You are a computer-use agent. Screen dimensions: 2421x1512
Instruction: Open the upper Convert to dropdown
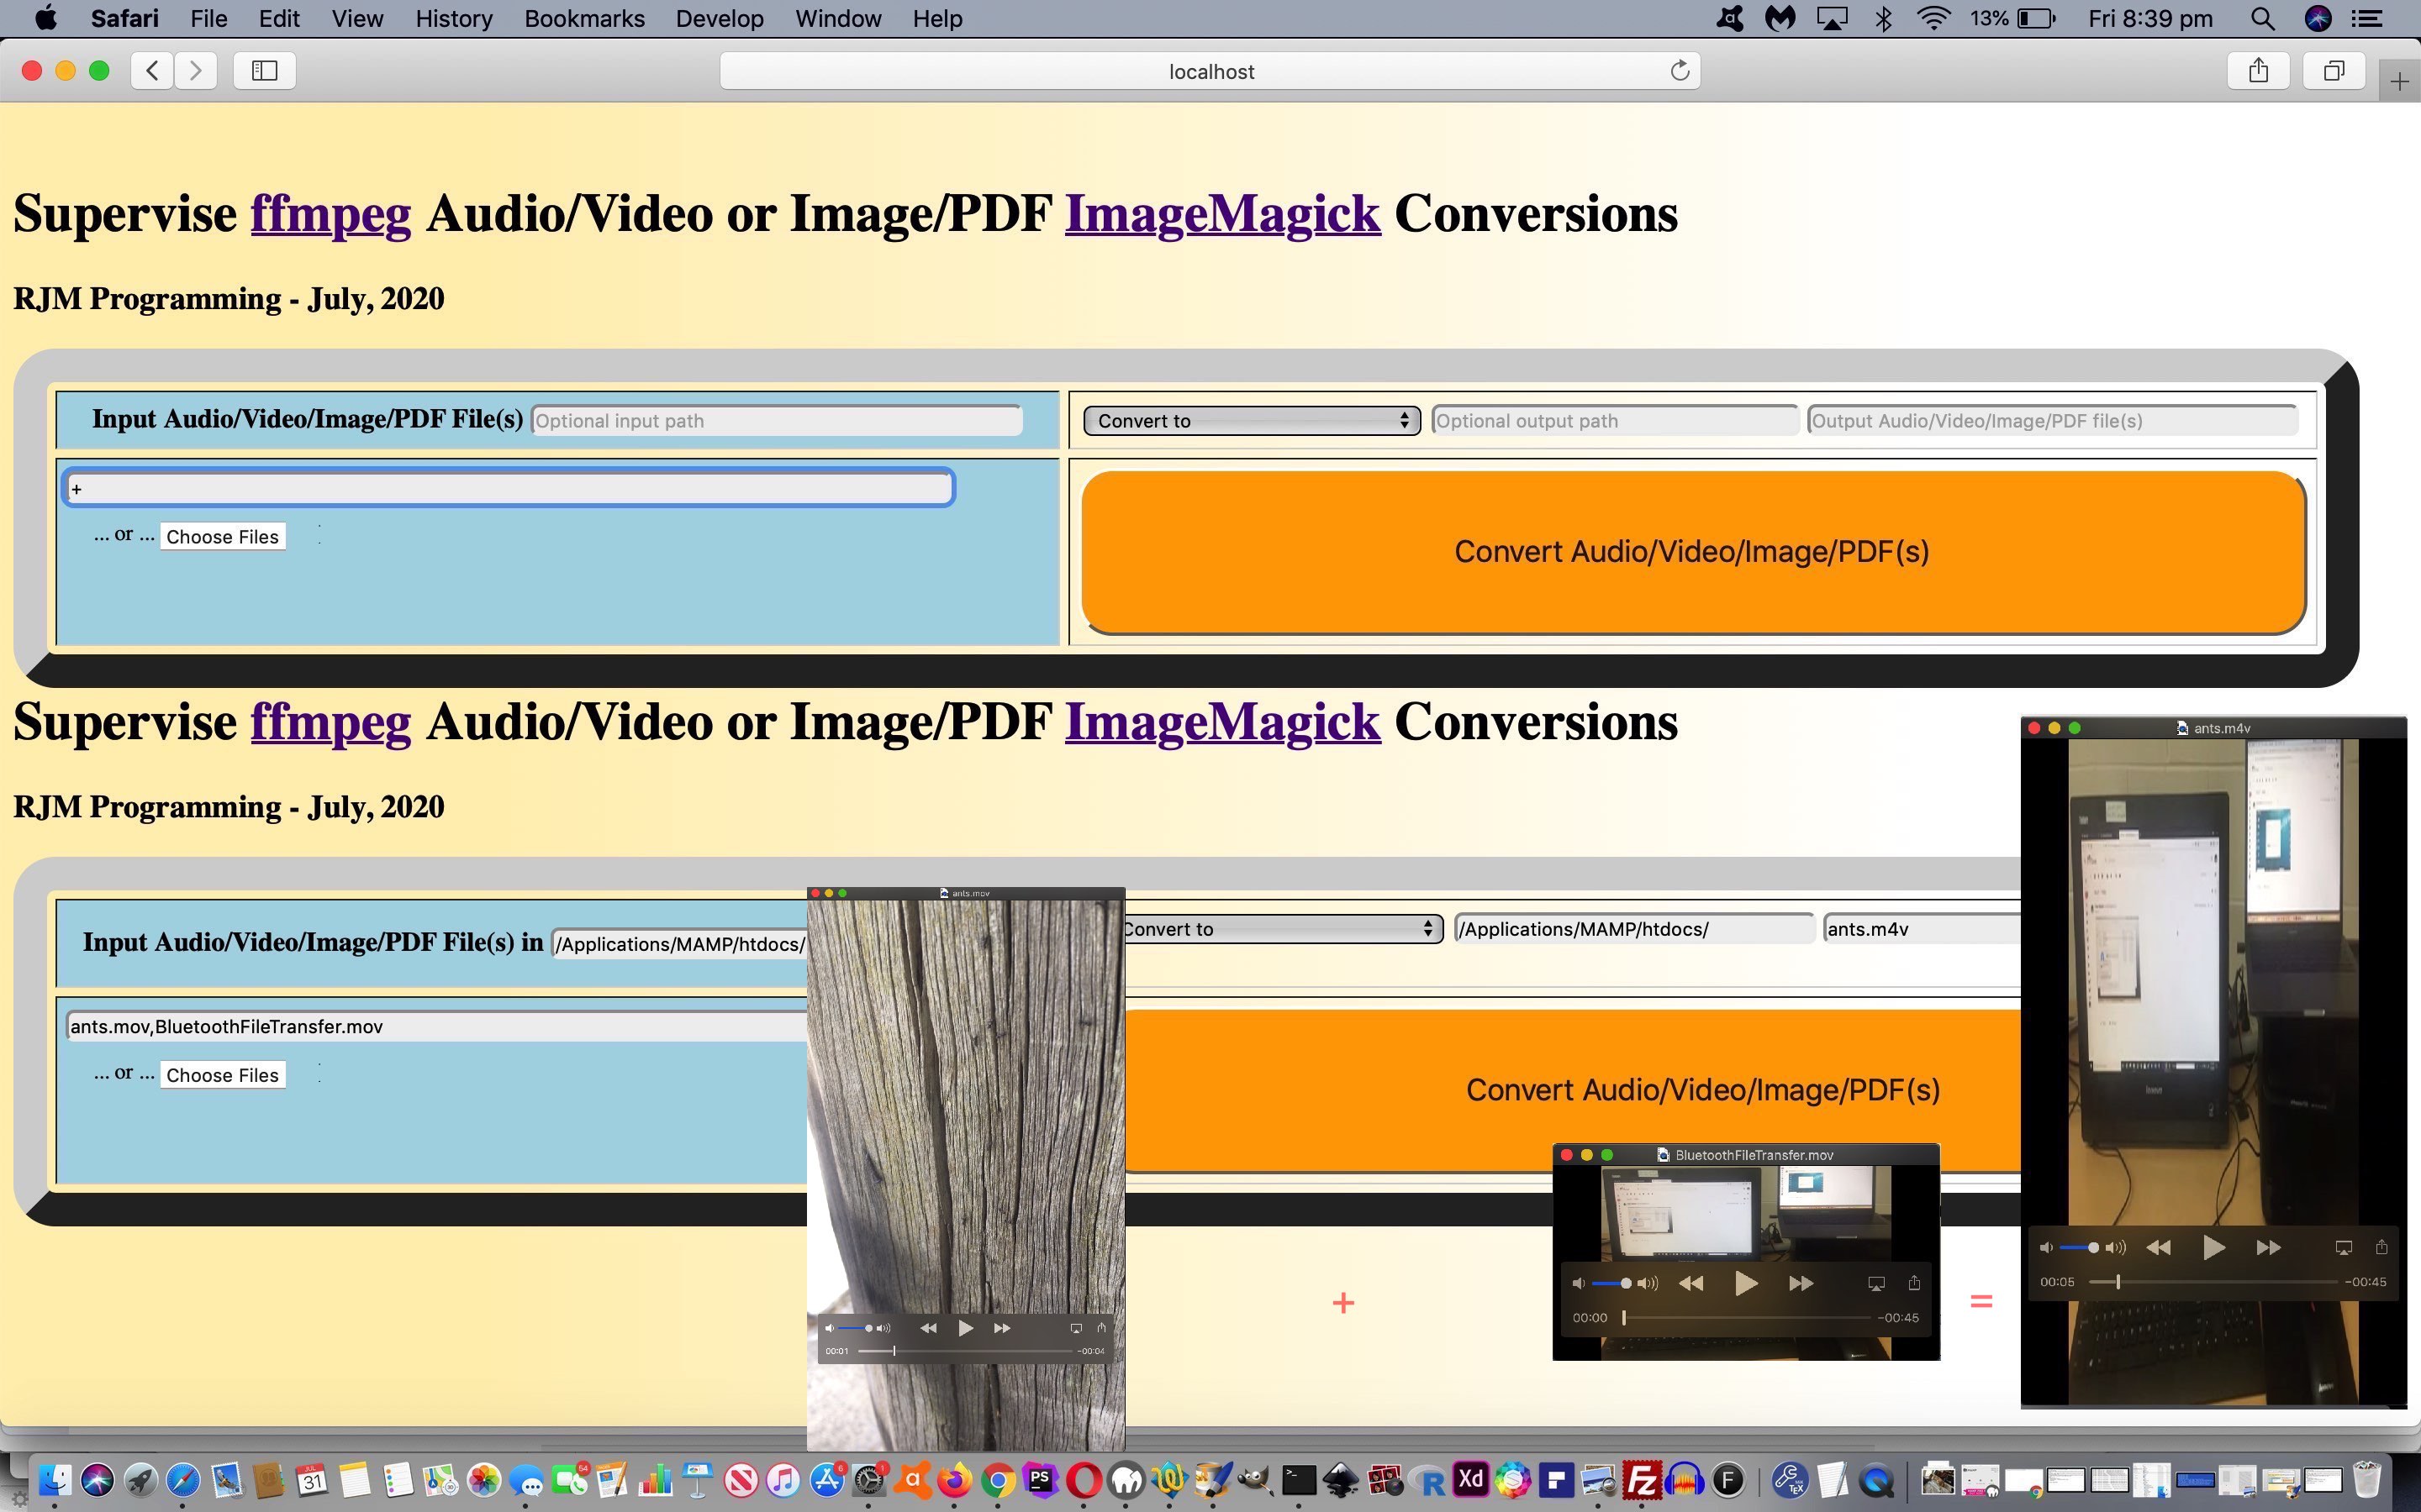click(x=1251, y=421)
